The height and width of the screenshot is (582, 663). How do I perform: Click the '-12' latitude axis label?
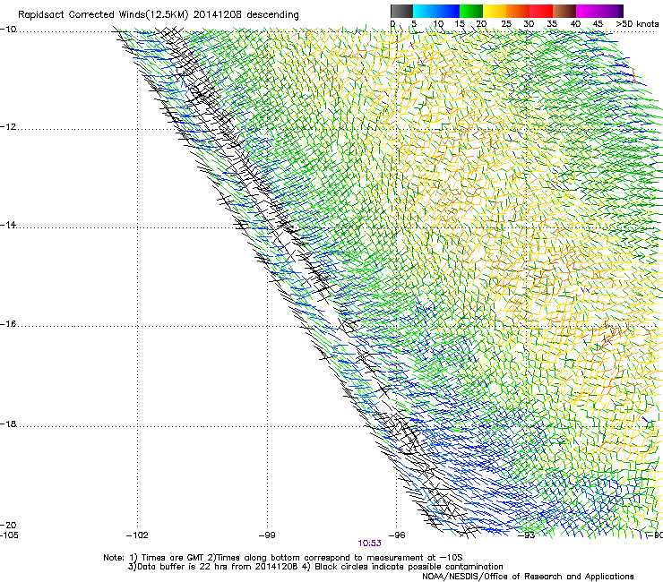[8, 127]
